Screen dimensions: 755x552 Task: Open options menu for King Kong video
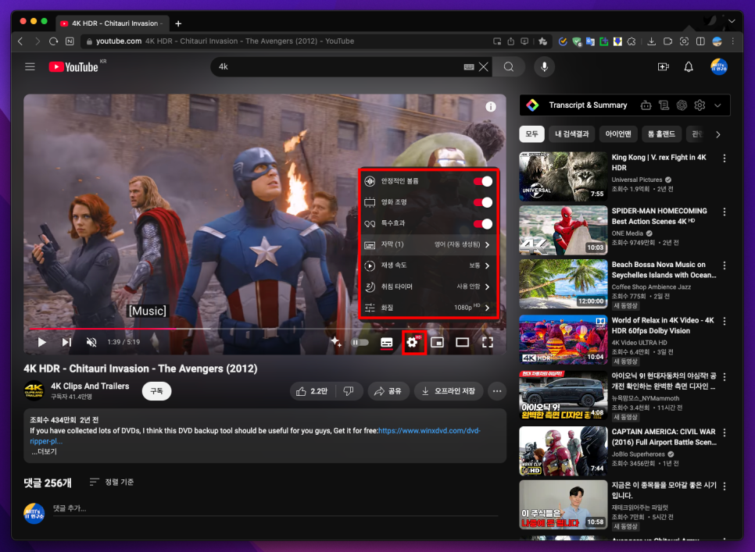pyautogui.click(x=725, y=158)
